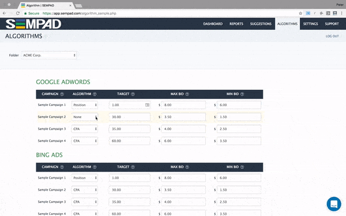346x216 pixels.
Task: Click the first blue extension icon in Chrome toolbar
Action: (308, 13)
